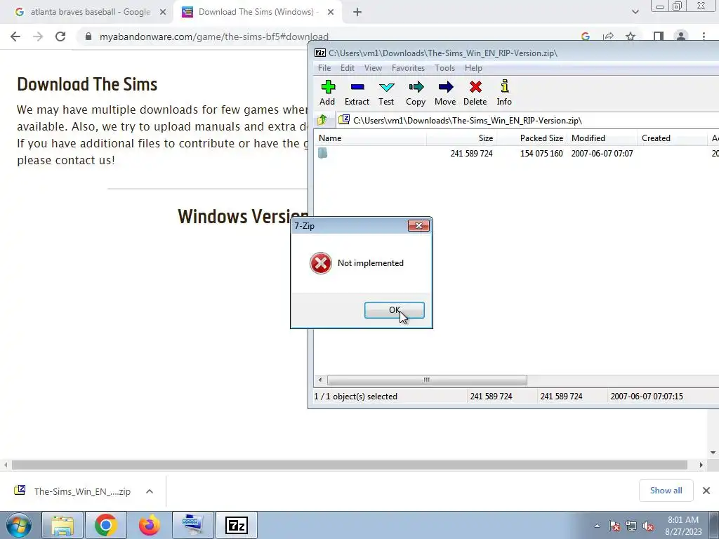Click the muted volume tray icon
Screen dimensions: 719x539
[648, 526]
